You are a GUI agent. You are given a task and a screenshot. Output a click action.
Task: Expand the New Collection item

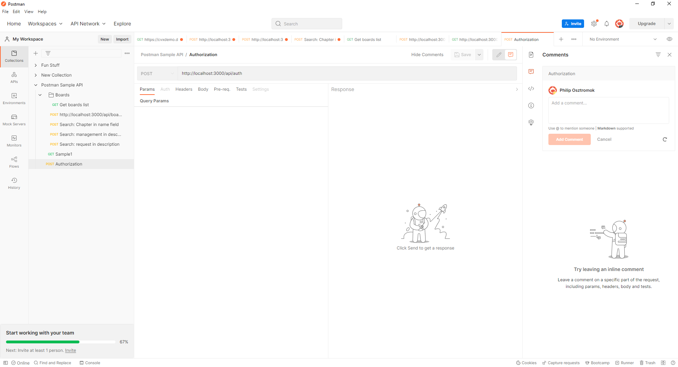coord(36,75)
